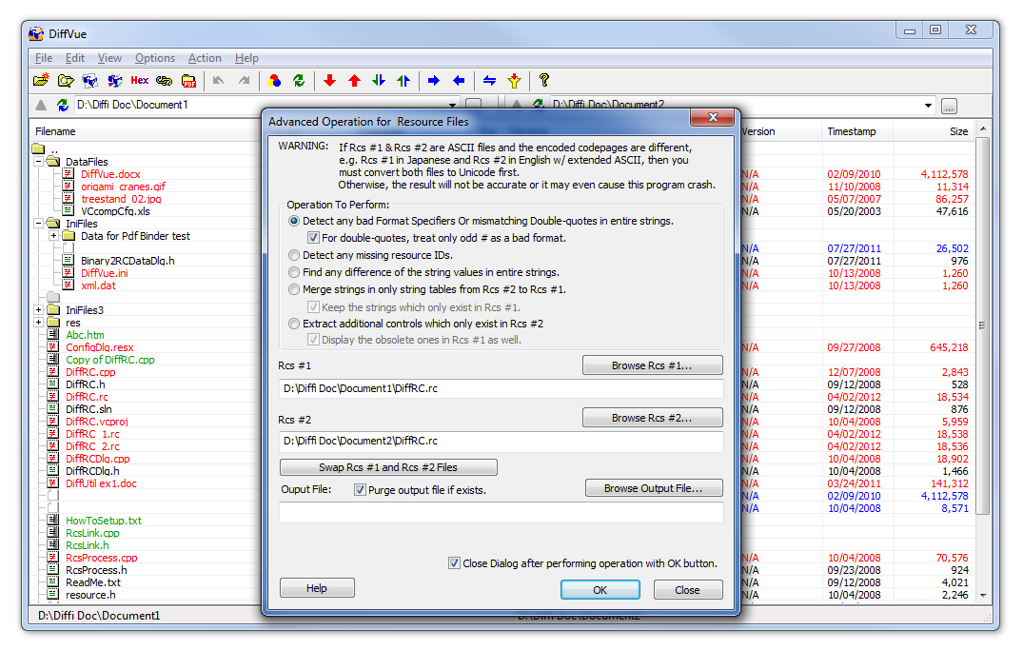1023x650 pixels.
Task: Click the greyed undo arrow icon
Action: [x=219, y=80]
